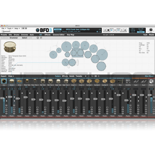Open the Tools menu dropdown

[10, 28]
